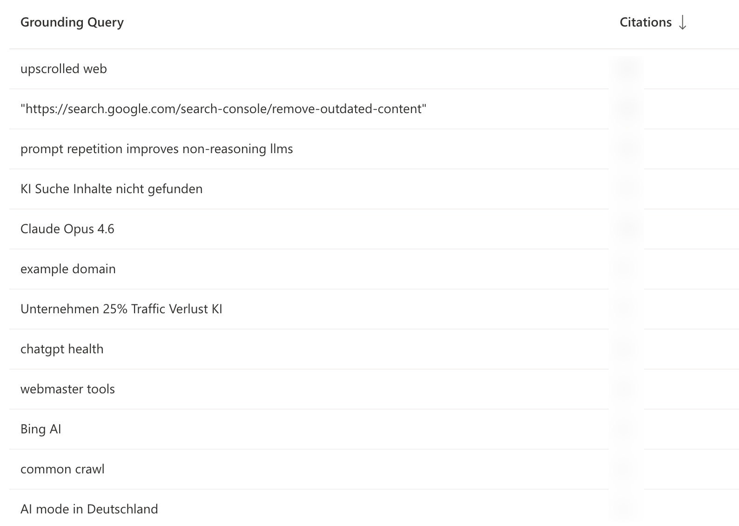This screenshot has height=526, width=739.
Task: Open the remove-outdated-content URL query
Action: click(222, 108)
